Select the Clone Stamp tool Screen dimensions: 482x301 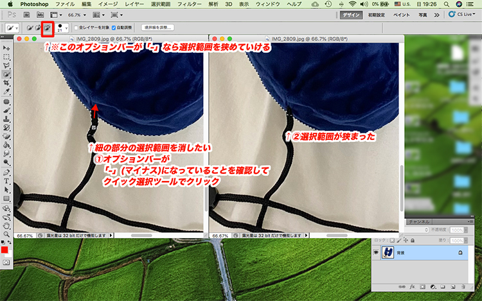point(6,119)
